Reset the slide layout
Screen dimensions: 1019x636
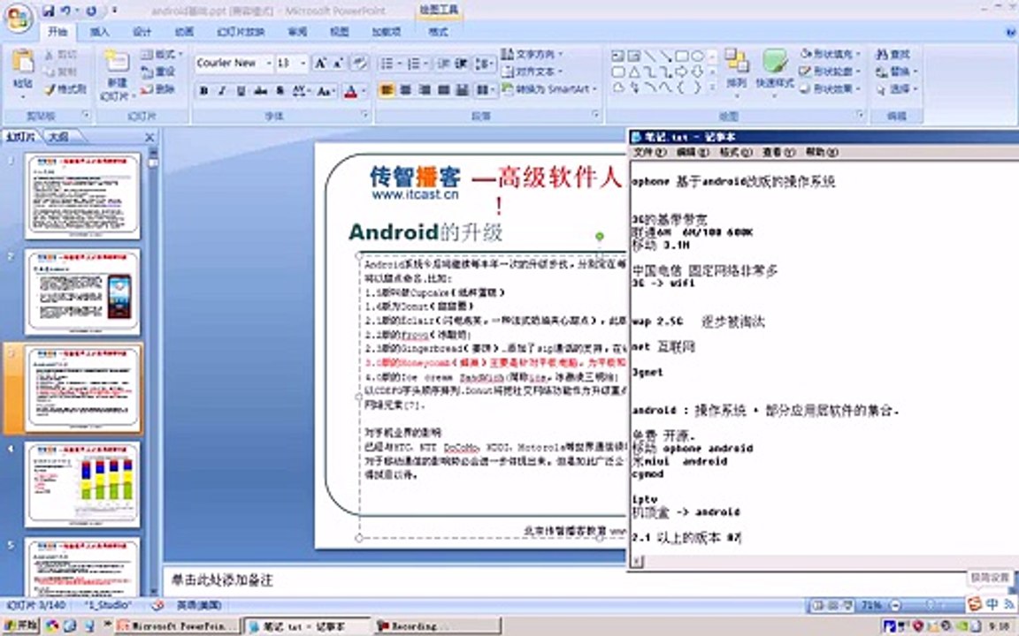point(159,72)
